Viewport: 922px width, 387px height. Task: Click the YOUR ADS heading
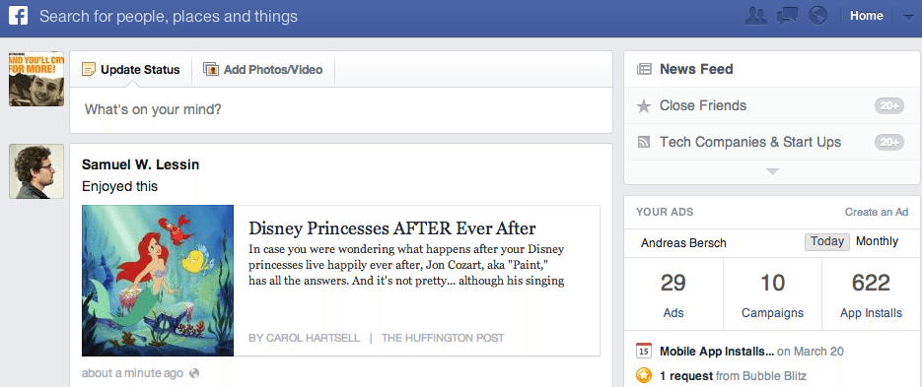(x=665, y=212)
